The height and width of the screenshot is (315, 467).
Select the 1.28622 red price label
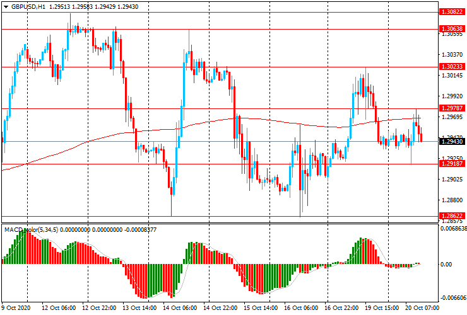point(452,216)
